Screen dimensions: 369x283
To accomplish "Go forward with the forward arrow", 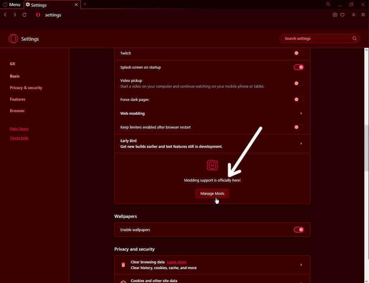I will point(15,15).
